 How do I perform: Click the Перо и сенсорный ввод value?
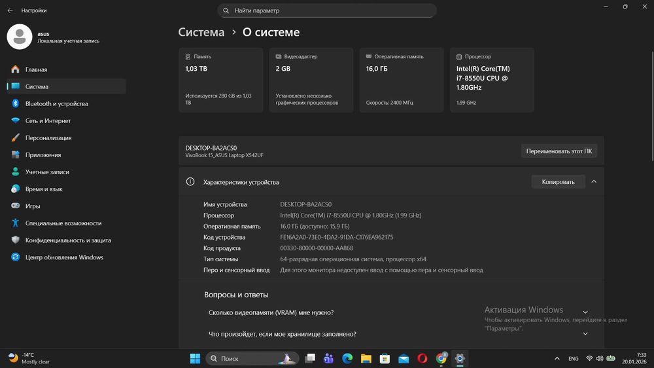coord(381,270)
